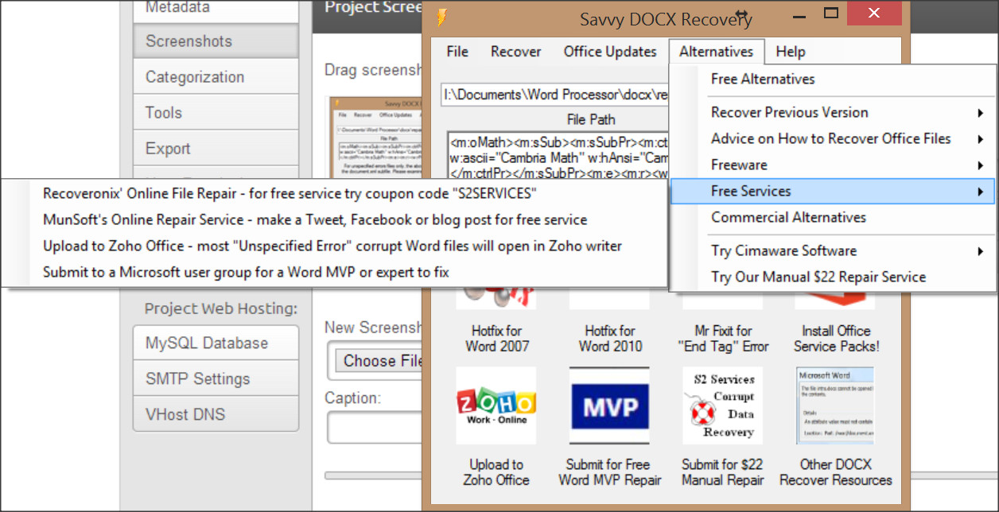Select Upload to Zoho Office submenu entry
The height and width of the screenshot is (512, 999).
pyautogui.click(x=334, y=246)
